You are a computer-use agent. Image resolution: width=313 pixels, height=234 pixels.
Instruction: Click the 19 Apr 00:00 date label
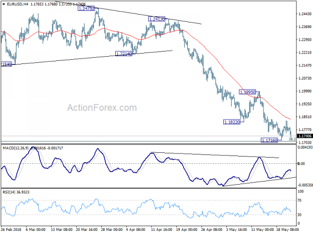click(187, 230)
